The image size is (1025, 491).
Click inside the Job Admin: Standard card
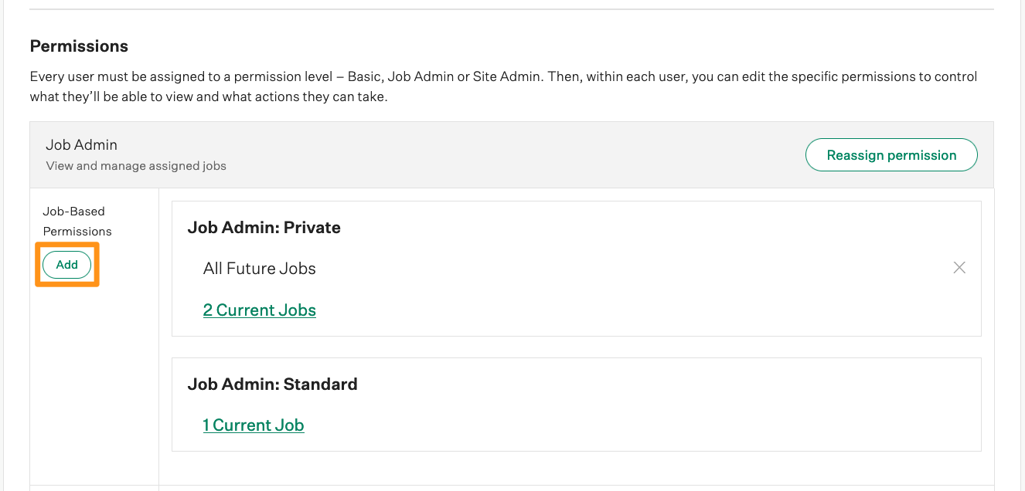(x=575, y=404)
